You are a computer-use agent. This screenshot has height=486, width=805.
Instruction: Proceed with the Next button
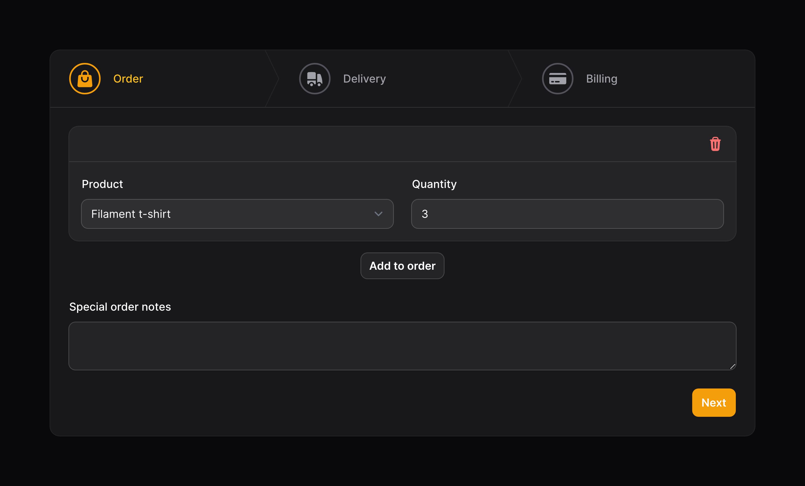click(714, 403)
